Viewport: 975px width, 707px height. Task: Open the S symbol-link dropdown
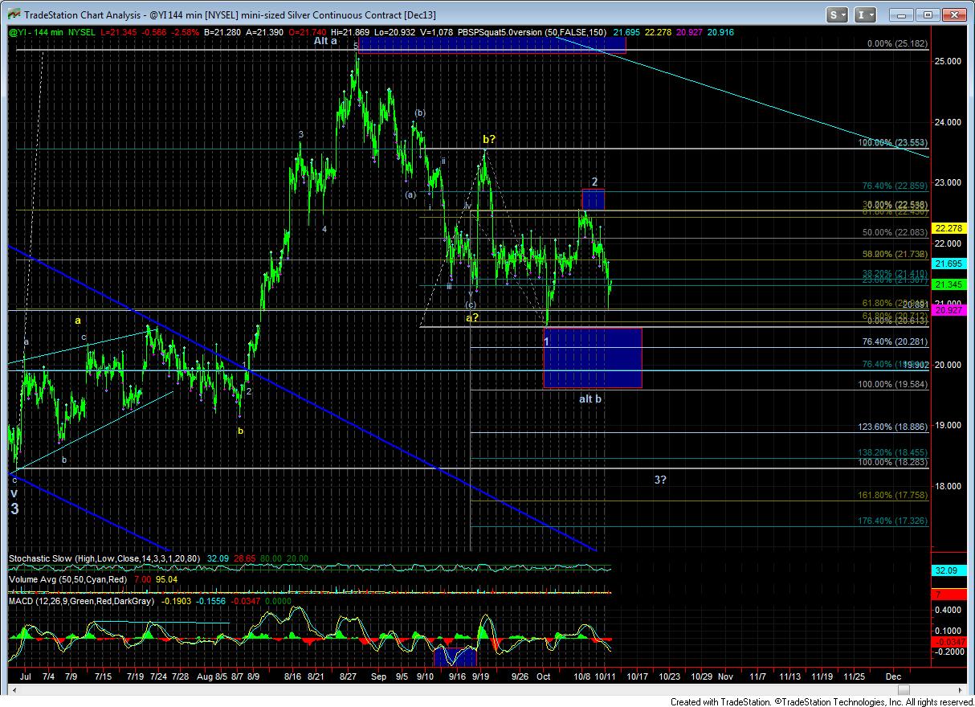[838, 14]
